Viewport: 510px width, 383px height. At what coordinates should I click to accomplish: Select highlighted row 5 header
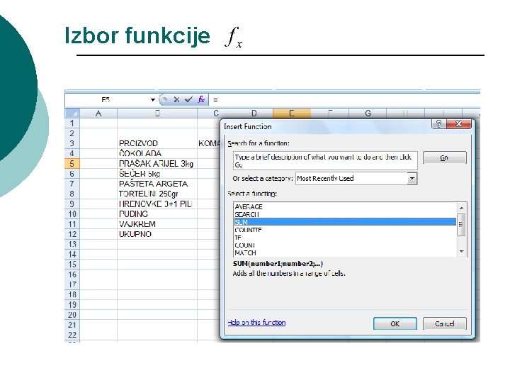(x=72, y=164)
